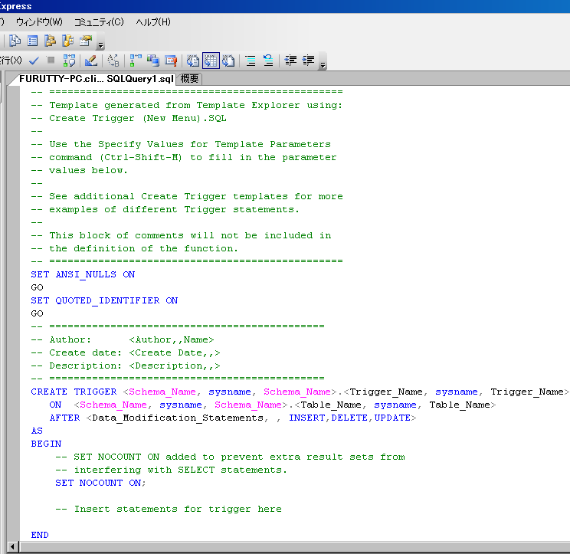Click '-- interfering with SELECT statements.' comment
The height and width of the screenshot is (554, 570).
coord(171,470)
